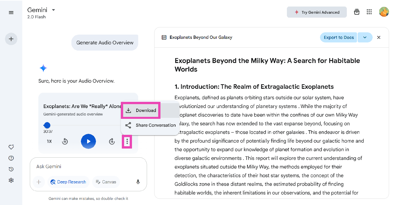Change playback speed 1X
The width and height of the screenshot is (393, 205).
pos(49,141)
